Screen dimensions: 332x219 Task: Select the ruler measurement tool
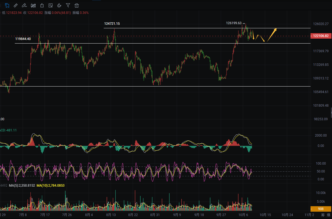coord(16,5)
